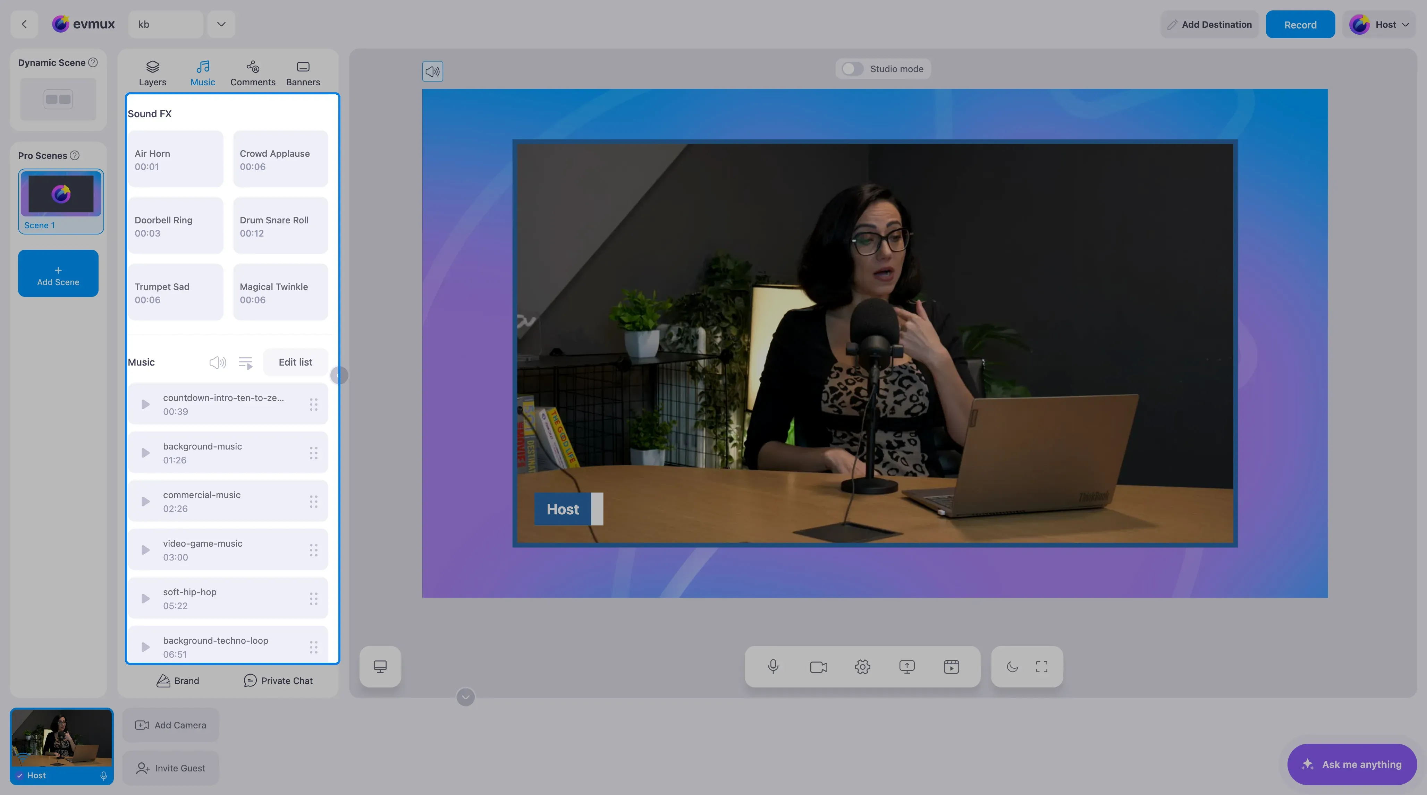This screenshot has height=795, width=1427.
Task: Click the Record button
Action: click(x=1300, y=24)
